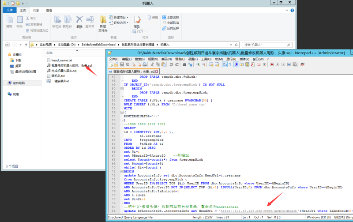The height and width of the screenshot is (222, 353).
Task: Click the Save icon in Notepad++ toolbar
Action: coord(121,64)
